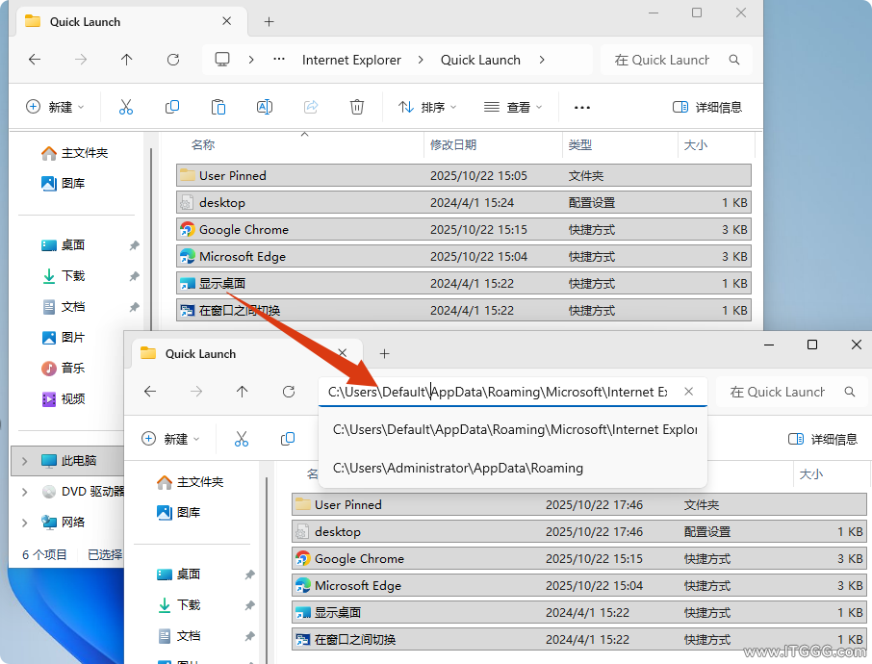
Task: Click the Cut scissors icon in back window toolbar
Action: tap(125, 107)
